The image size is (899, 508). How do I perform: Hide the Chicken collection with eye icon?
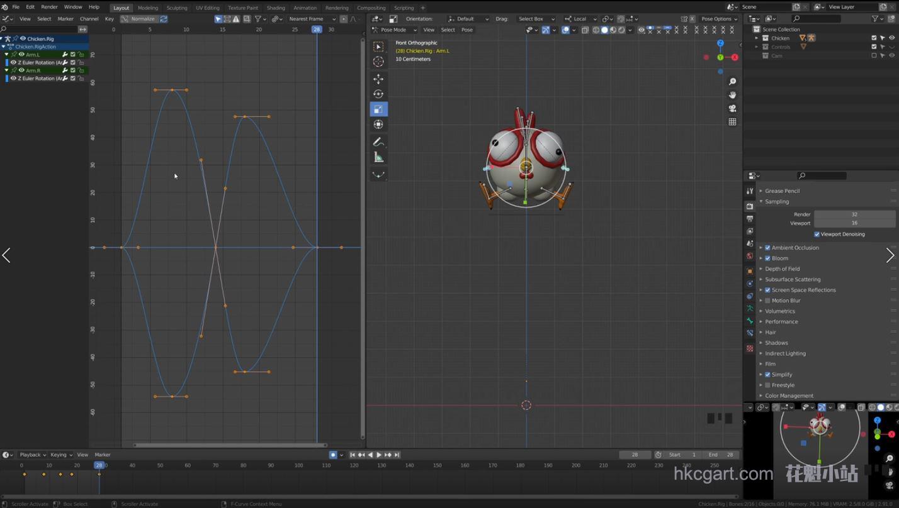tap(891, 38)
